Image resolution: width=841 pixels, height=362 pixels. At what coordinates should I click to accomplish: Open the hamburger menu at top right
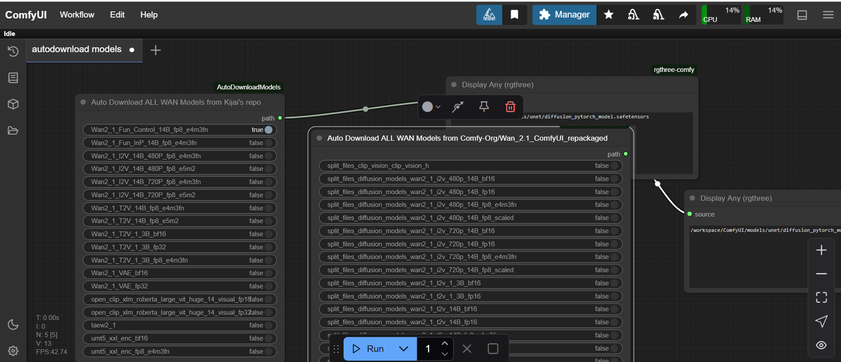point(828,15)
